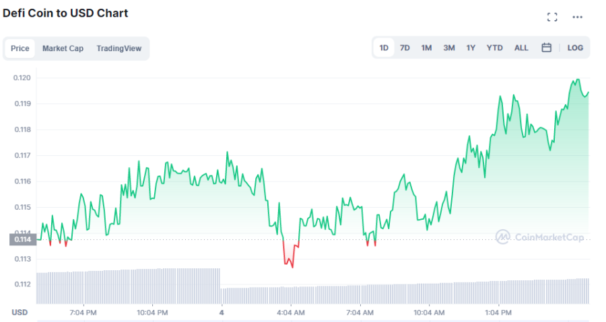Open the fullscreen chart view icon
The width and height of the screenshot is (606, 322).
[552, 17]
